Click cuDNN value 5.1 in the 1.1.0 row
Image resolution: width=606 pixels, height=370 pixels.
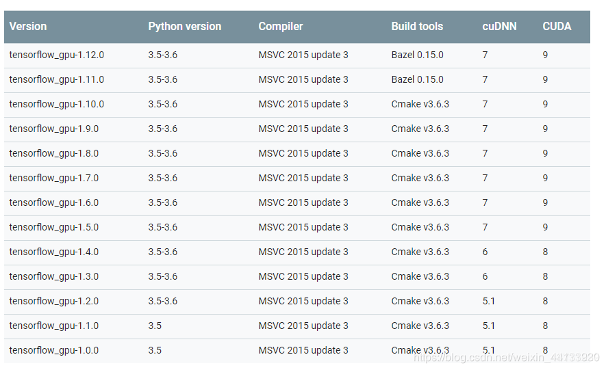(488, 326)
